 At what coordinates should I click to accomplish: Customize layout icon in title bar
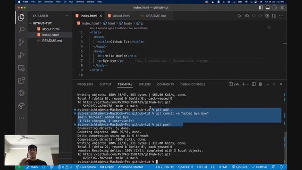[281, 8]
